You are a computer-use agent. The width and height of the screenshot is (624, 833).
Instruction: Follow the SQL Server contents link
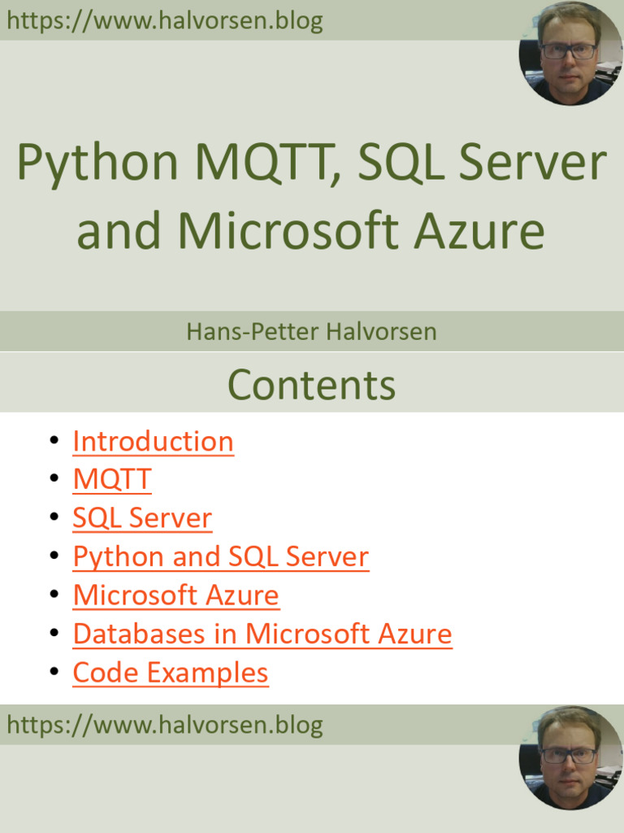click(142, 518)
